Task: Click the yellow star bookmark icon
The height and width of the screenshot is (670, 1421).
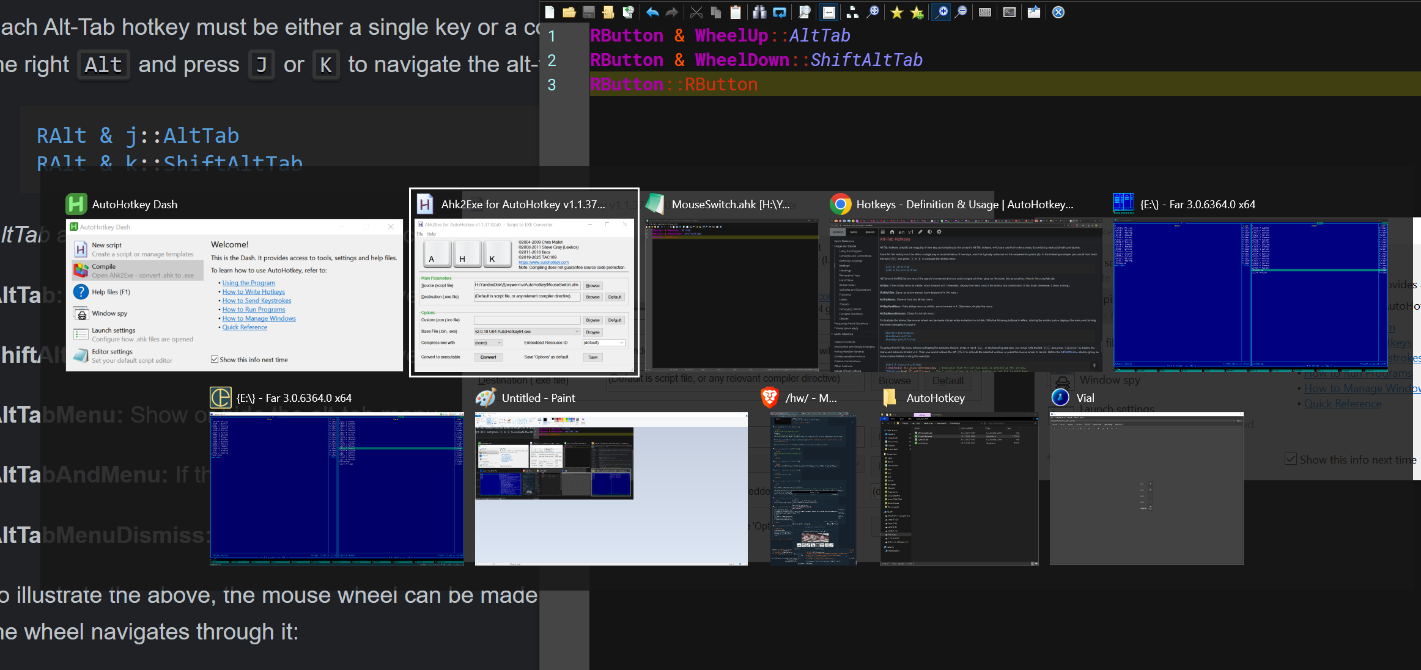Action: pos(896,12)
